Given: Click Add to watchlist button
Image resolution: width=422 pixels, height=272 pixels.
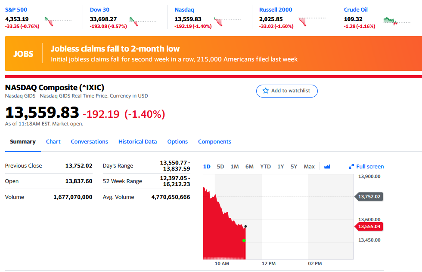Looking at the screenshot, I should (x=287, y=91).
